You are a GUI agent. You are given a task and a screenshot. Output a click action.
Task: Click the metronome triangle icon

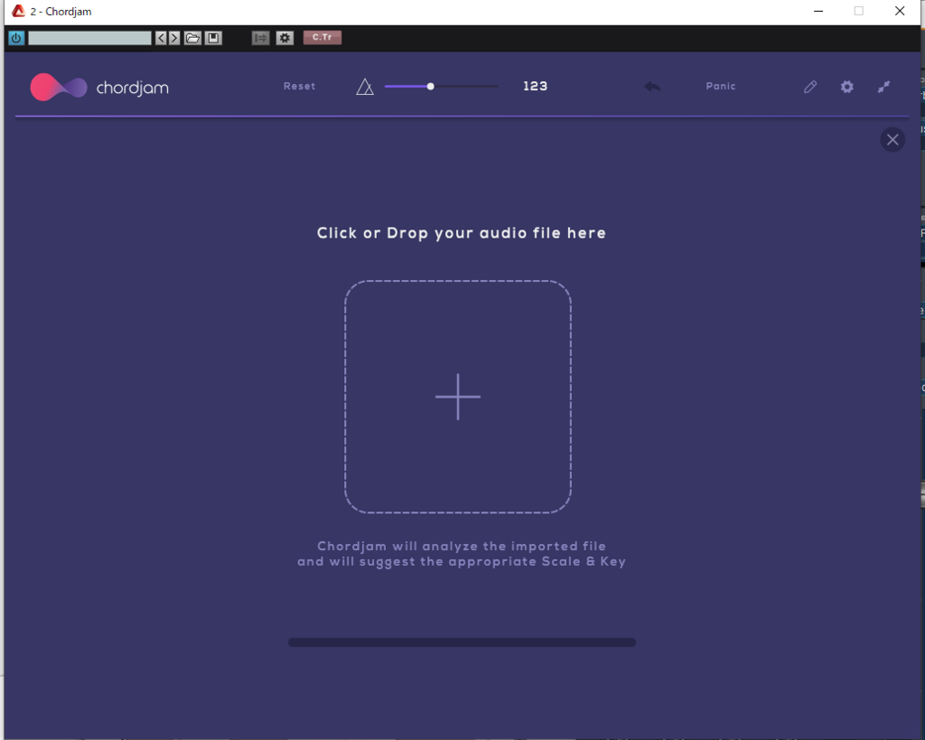pyautogui.click(x=365, y=88)
